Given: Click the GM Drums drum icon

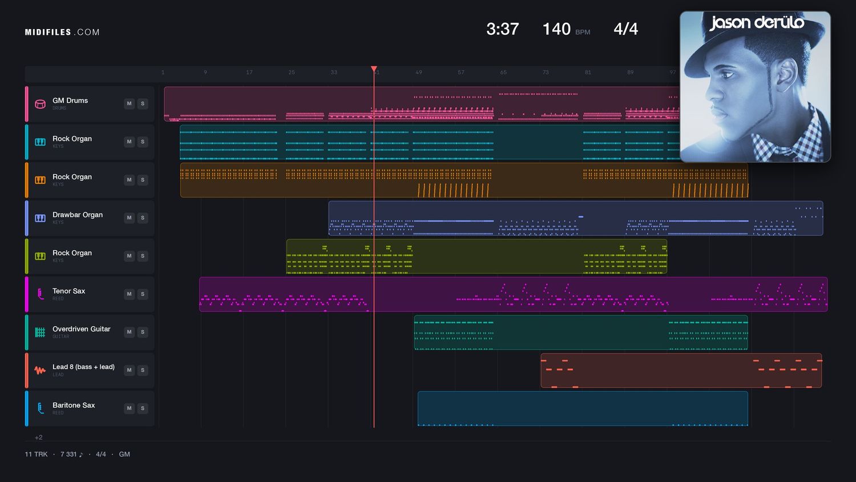Looking at the screenshot, I should pos(40,104).
